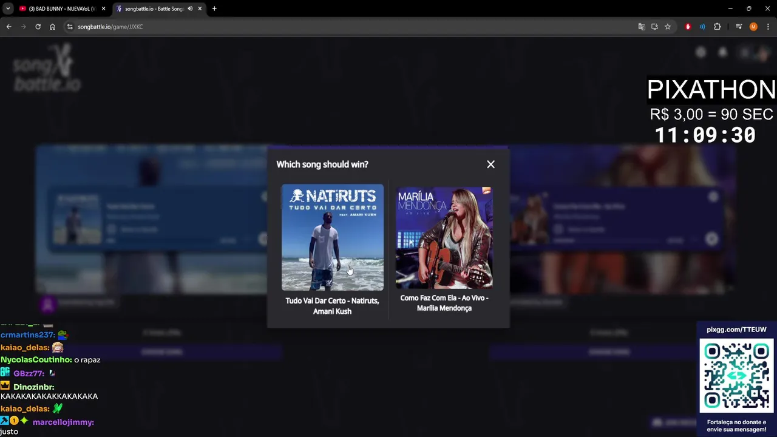
Task: Click the 'justo' chat message
Action: click(9, 432)
